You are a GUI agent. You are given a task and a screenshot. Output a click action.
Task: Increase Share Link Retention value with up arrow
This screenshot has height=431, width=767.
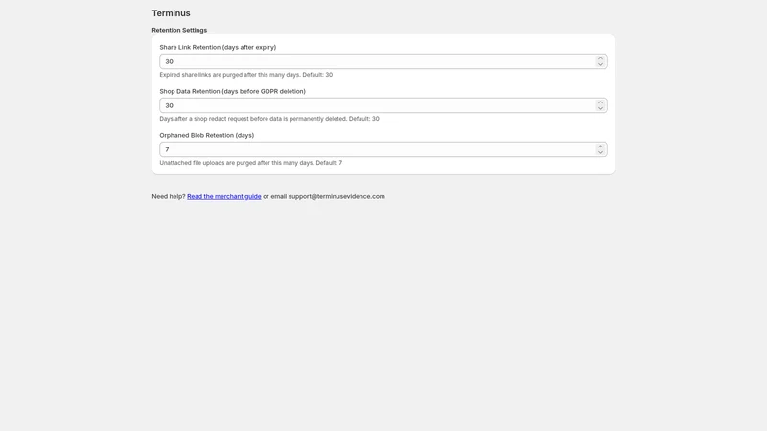[600, 58]
